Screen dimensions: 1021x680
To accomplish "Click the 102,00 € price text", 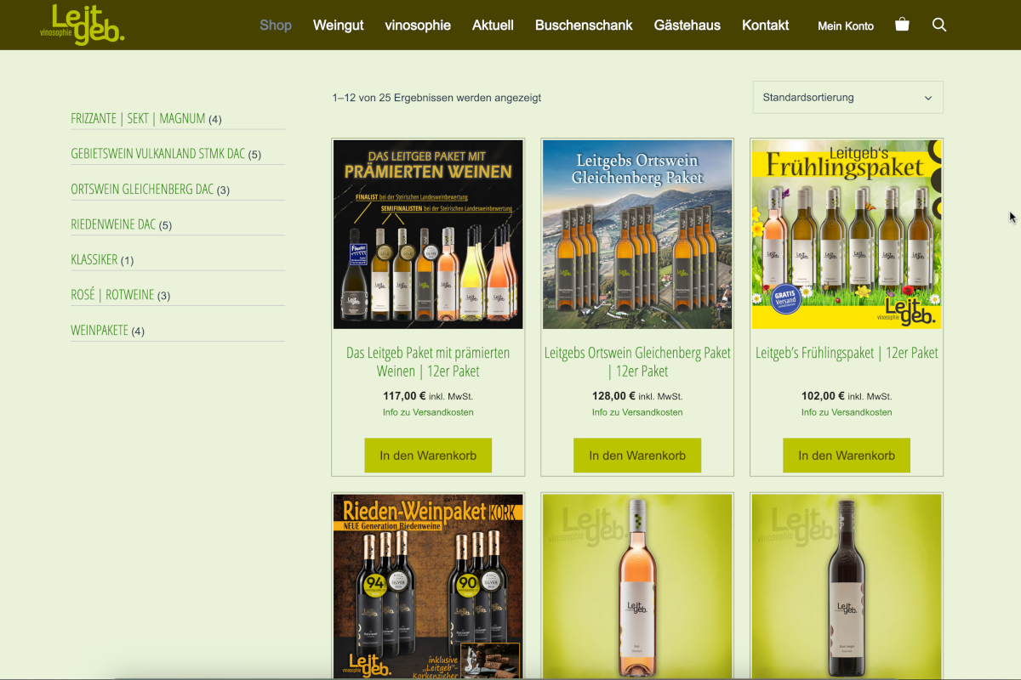I will [824, 396].
